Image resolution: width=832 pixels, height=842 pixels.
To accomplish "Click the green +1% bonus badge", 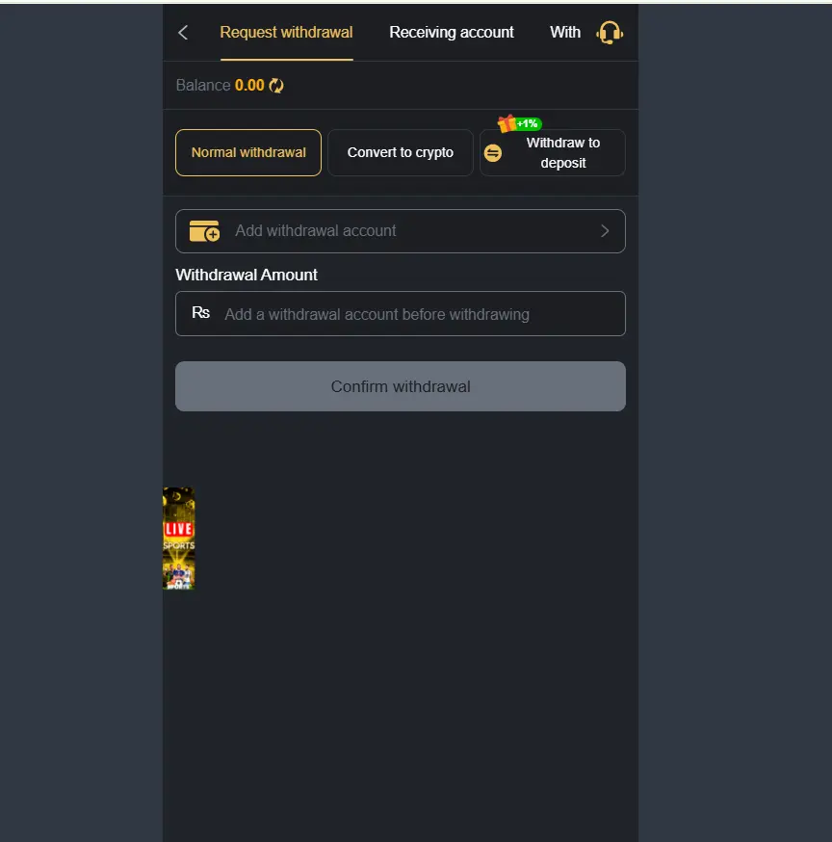I will tap(529, 124).
